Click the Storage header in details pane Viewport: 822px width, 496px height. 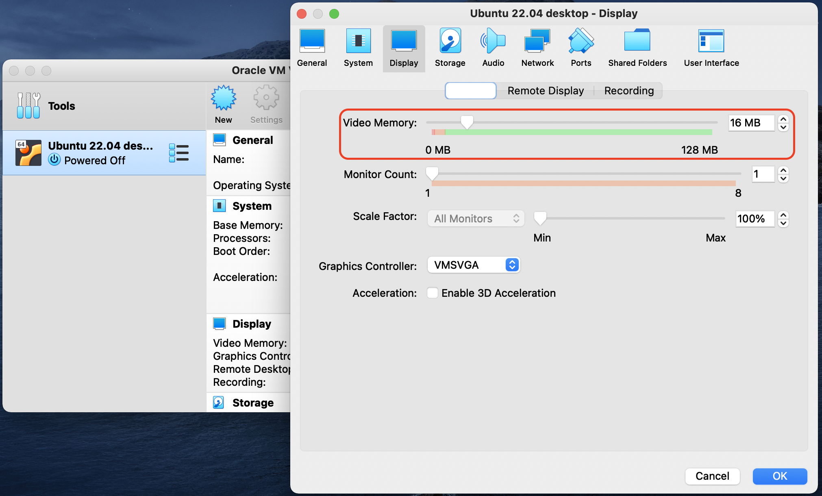point(253,403)
